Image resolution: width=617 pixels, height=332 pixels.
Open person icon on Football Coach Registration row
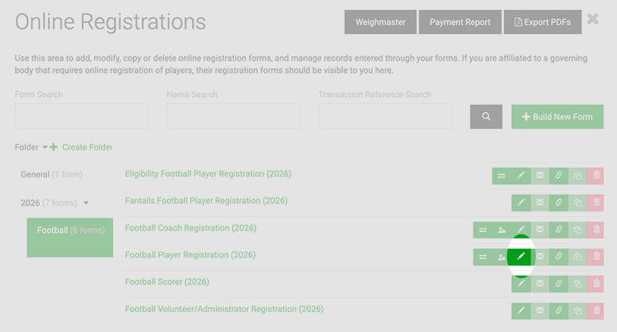click(x=502, y=230)
